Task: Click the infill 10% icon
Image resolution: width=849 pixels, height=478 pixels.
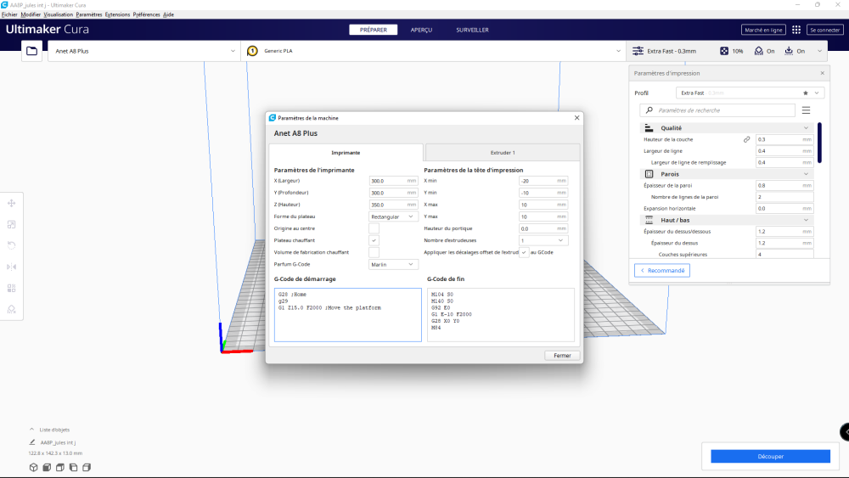Action: [724, 51]
